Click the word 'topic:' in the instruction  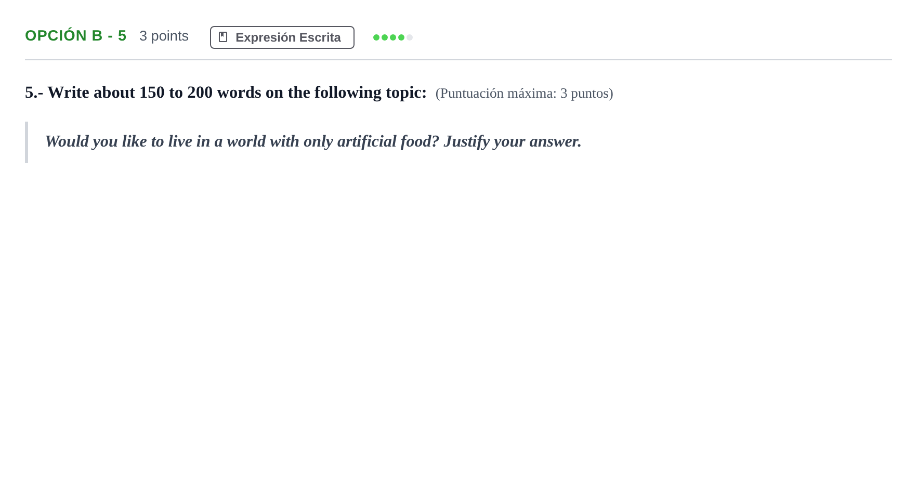tap(406, 93)
